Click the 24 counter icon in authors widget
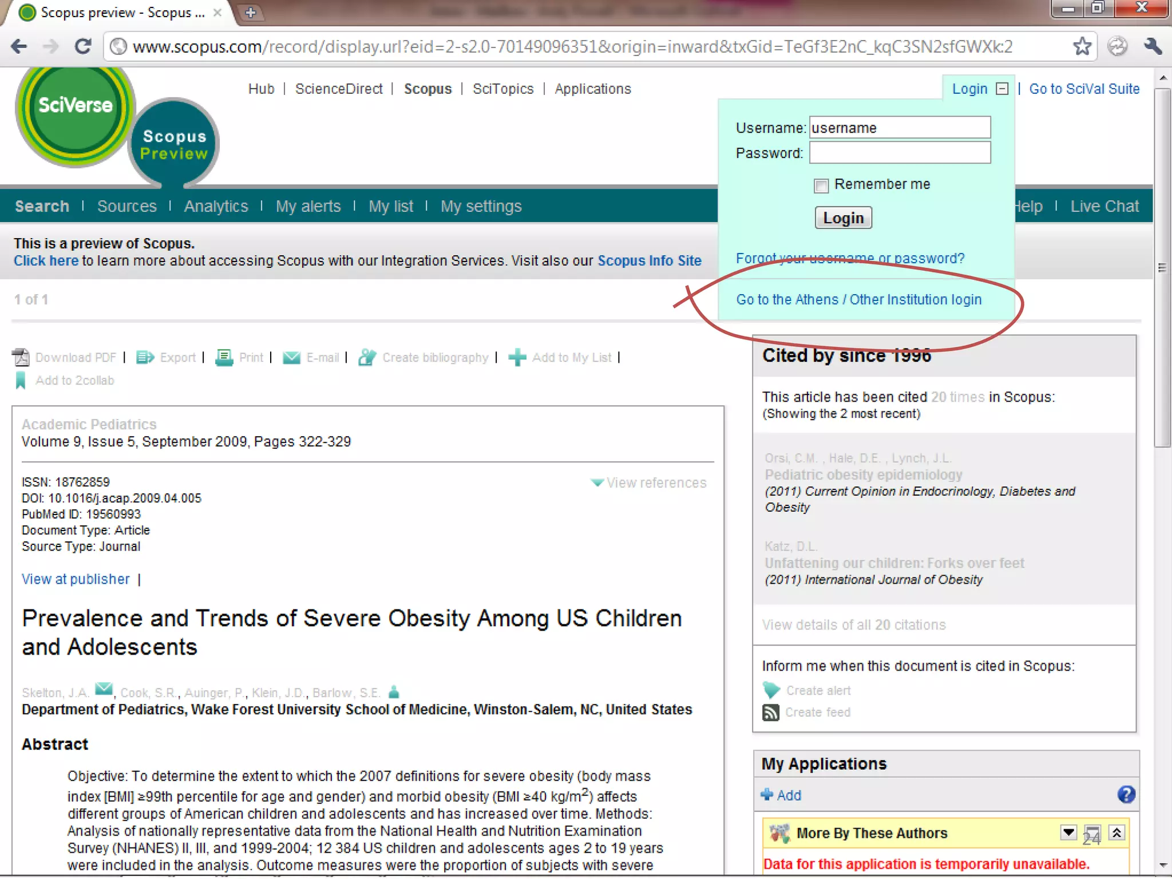Viewport: 1172px width, 879px height. pos(1091,835)
